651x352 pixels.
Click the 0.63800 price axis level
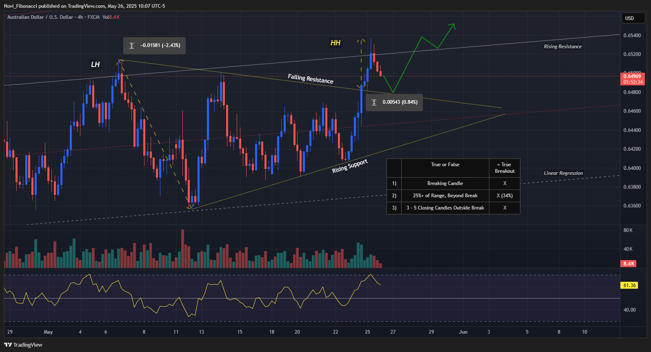click(x=632, y=187)
